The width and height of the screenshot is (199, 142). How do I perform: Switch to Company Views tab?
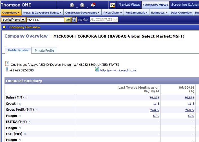click(x=156, y=5)
